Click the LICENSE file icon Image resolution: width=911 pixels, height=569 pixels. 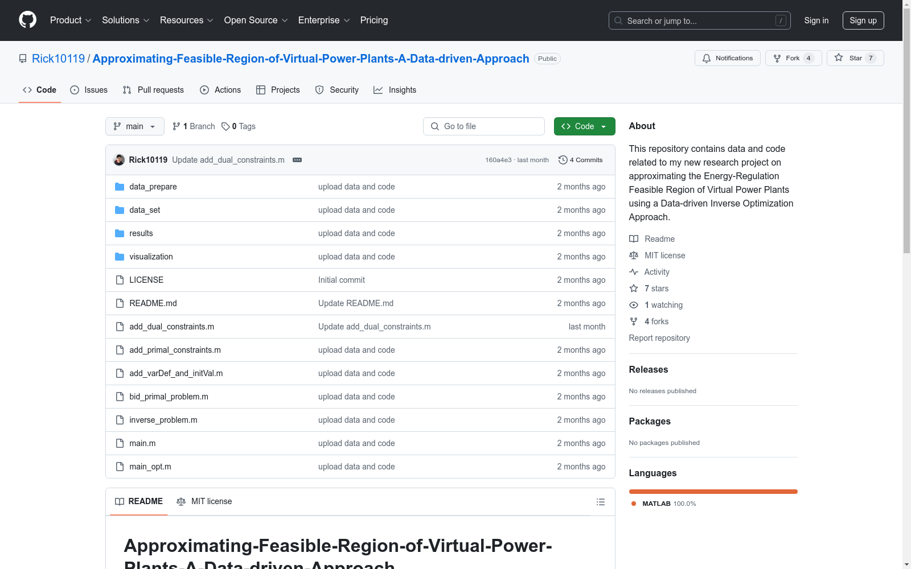point(120,280)
